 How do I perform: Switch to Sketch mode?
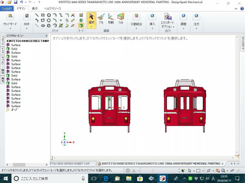pos(81,15)
